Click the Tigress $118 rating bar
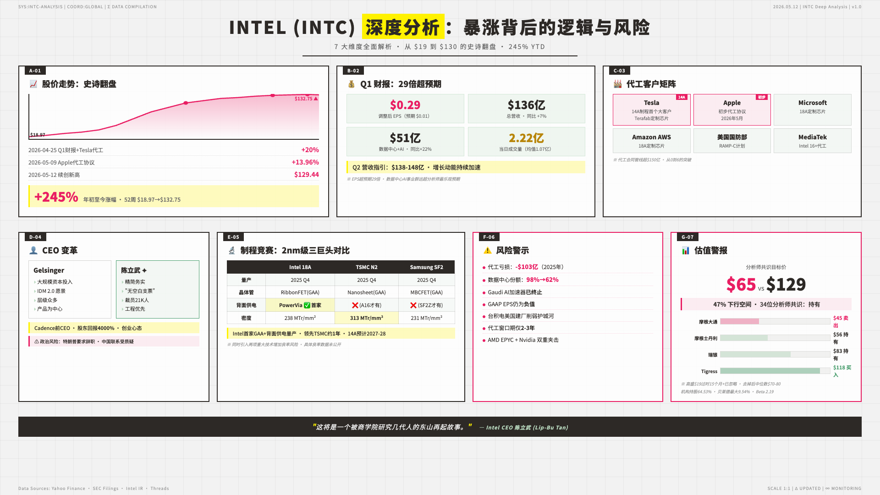880x495 pixels. pyautogui.click(x=775, y=371)
